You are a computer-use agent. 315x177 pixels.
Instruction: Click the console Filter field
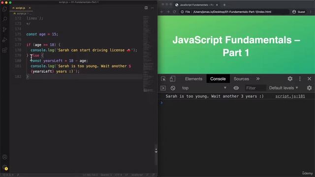point(255,88)
